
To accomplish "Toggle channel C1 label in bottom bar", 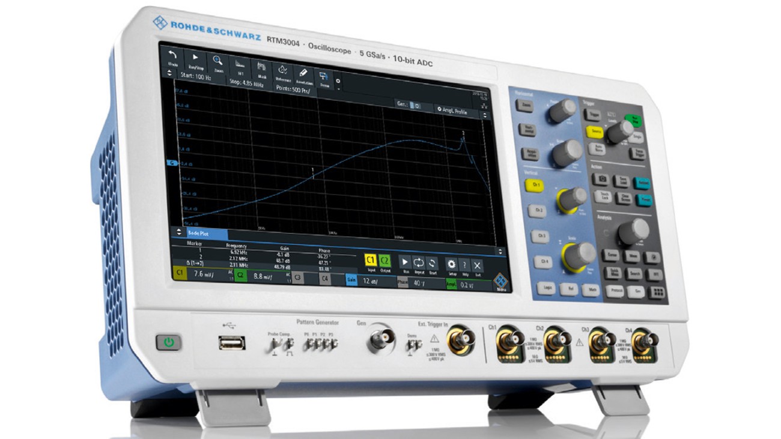I will point(180,272).
